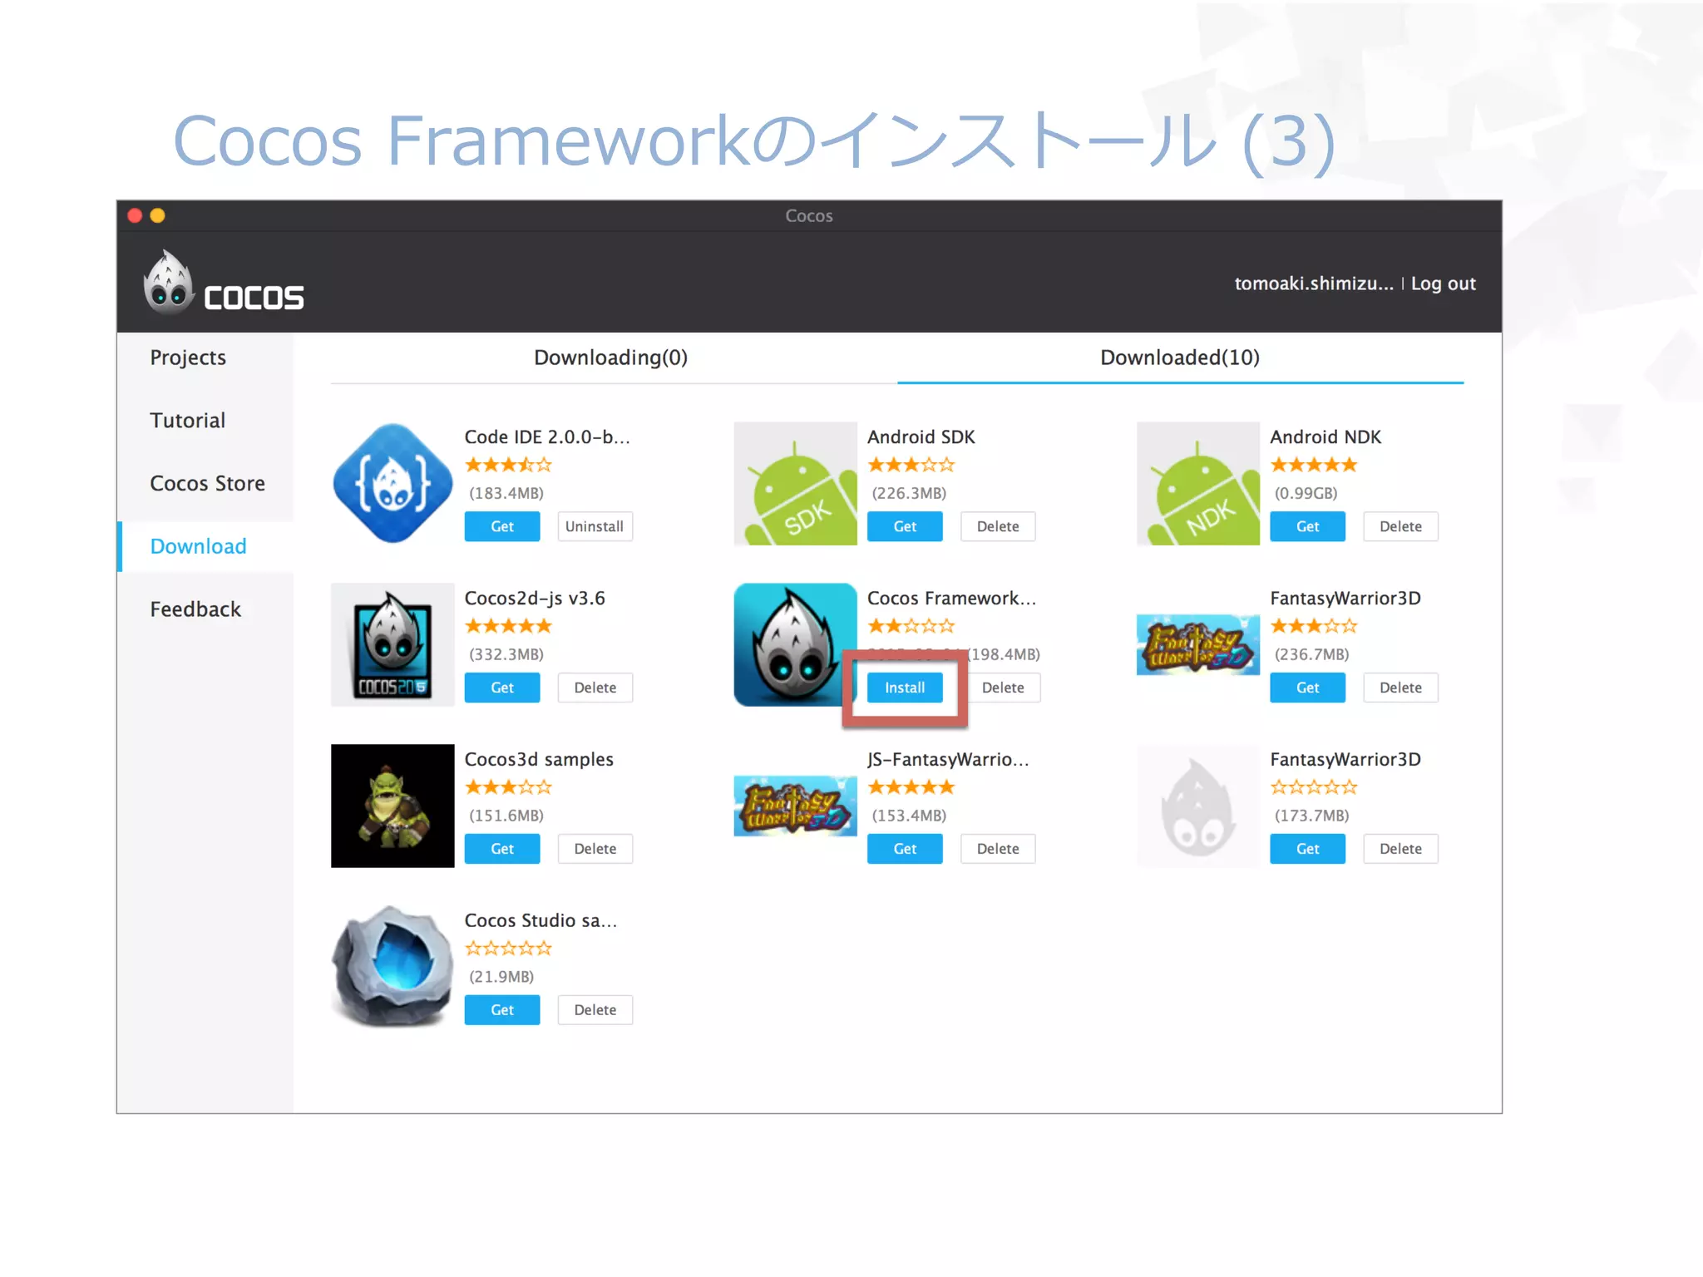Screen dimensions: 1703x1277
Task: Switch to the Downloading(0) tab
Action: tap(610, 357)
